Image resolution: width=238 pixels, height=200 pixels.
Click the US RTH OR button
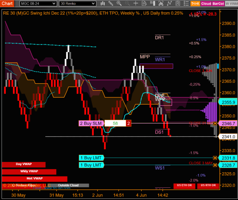[x=208, y=186]
